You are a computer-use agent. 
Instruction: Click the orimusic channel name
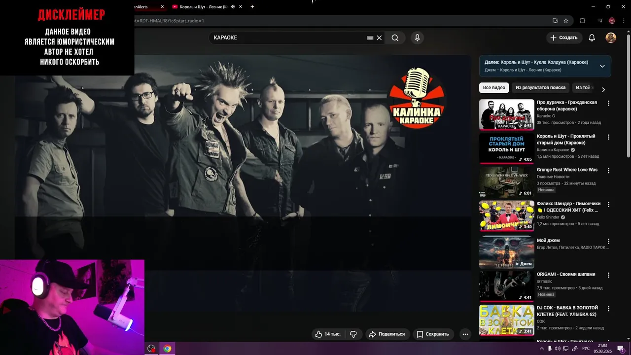click(544, 281)
